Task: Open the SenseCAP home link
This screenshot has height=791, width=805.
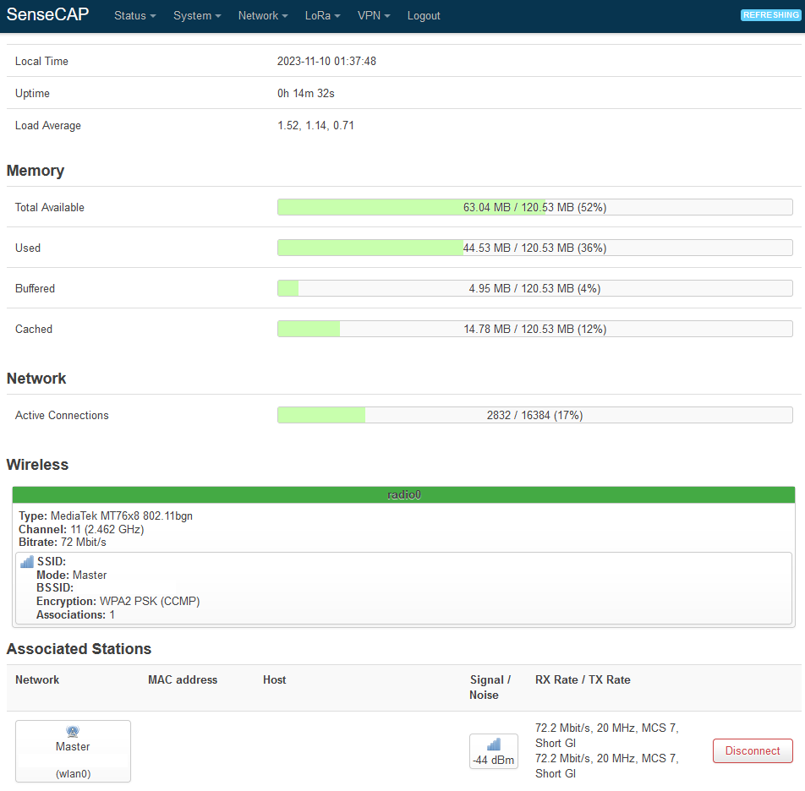Action: click(47, 14)
